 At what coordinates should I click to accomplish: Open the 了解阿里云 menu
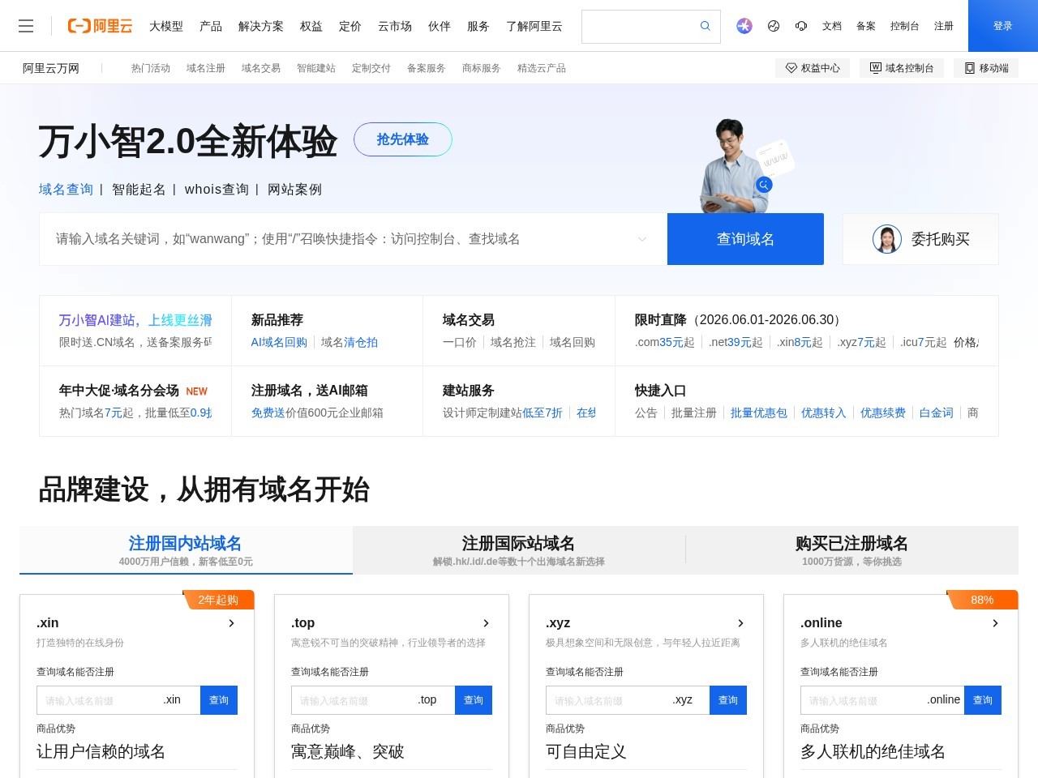click(534, 26)
